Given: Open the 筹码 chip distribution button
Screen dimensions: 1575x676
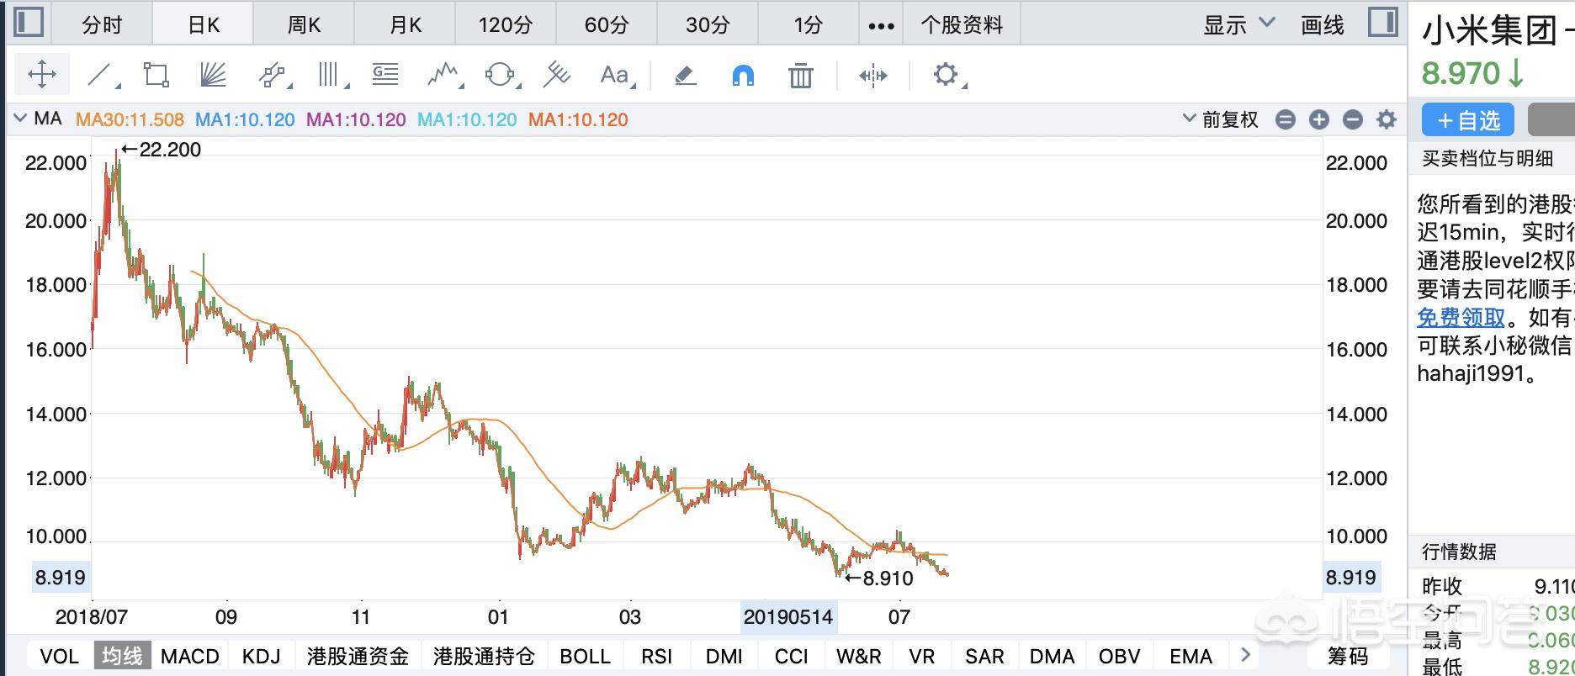Looking at the screenshot, I should [1348, 656].
